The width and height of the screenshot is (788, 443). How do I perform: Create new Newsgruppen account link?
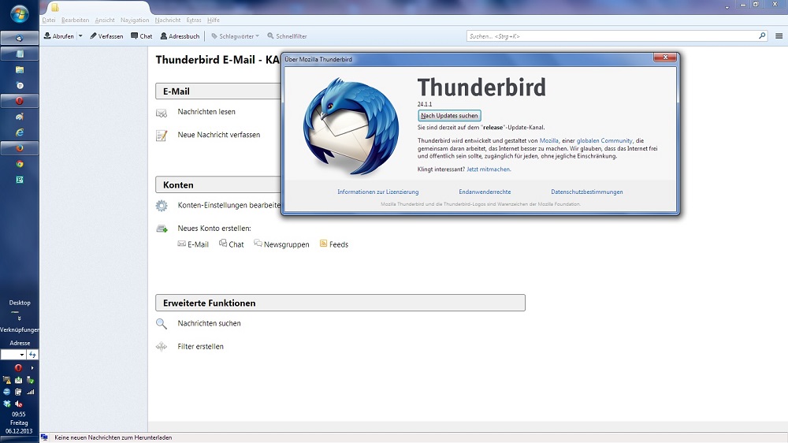point(281,244)
